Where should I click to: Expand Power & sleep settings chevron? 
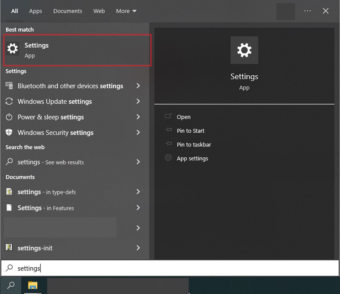click(138, 117)
